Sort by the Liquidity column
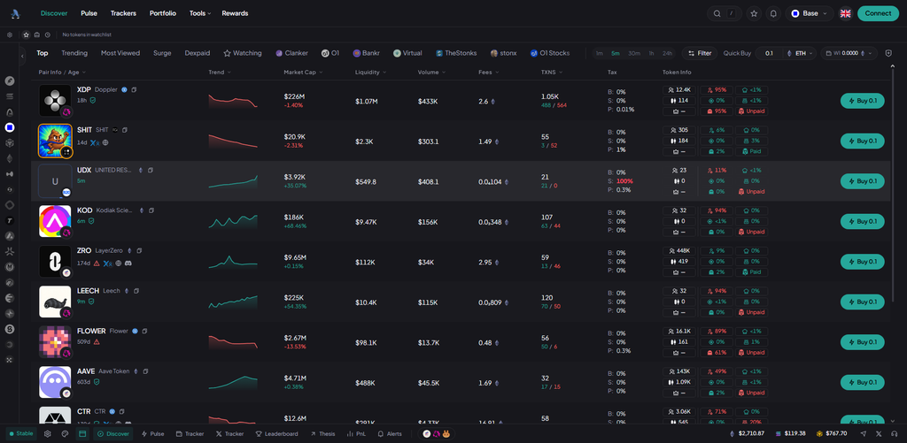The width and height of the screenshot is (907, 443). (371, 73)
